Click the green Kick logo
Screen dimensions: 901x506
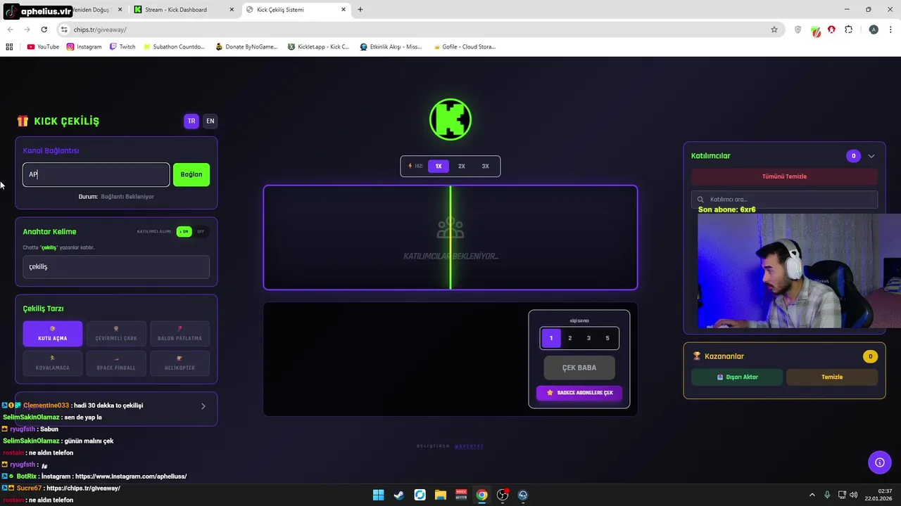pyautogui.click(x=450, y=119)
